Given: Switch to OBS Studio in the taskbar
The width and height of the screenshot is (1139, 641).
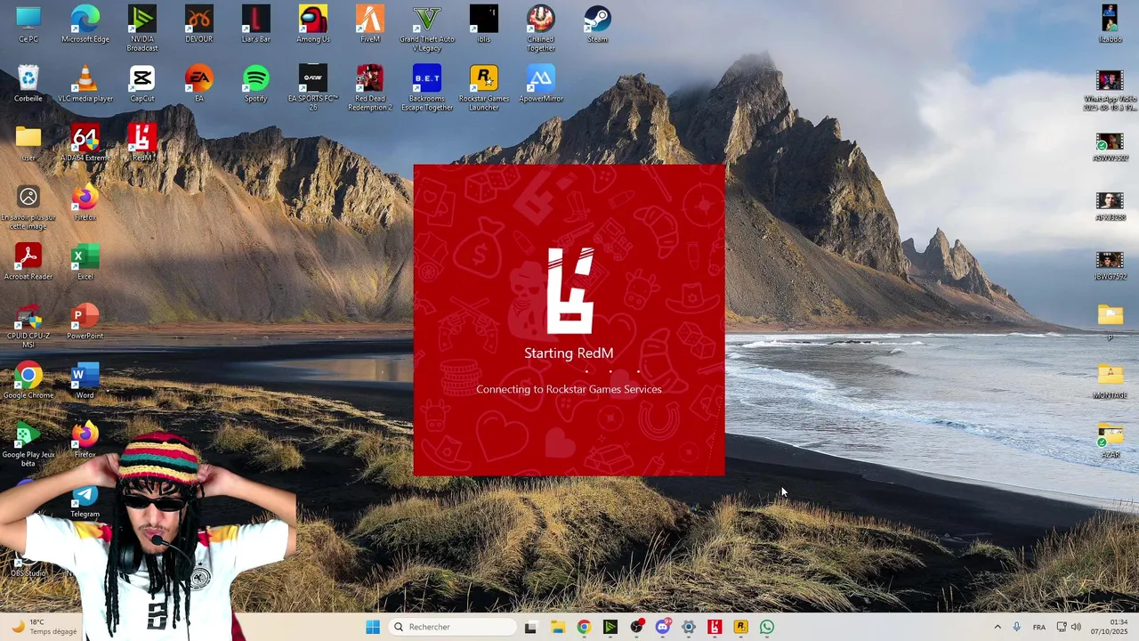Looking at the screenshot, I should (636, 627).
